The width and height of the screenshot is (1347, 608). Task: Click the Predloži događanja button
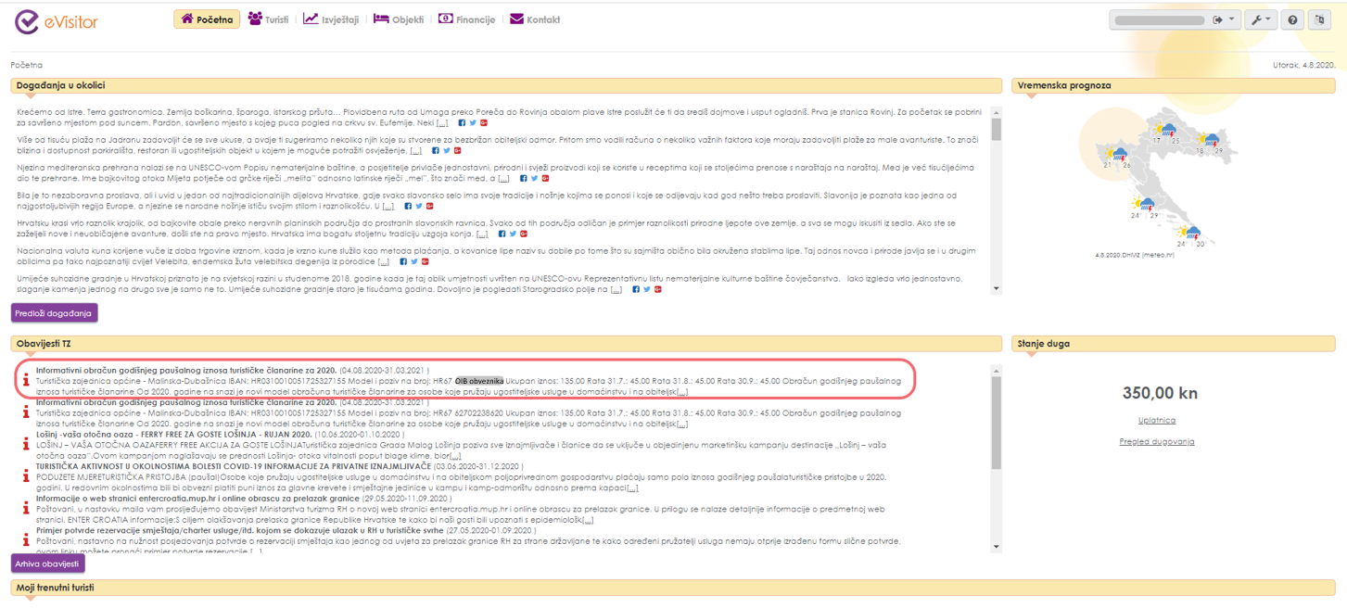coord(55,313)
